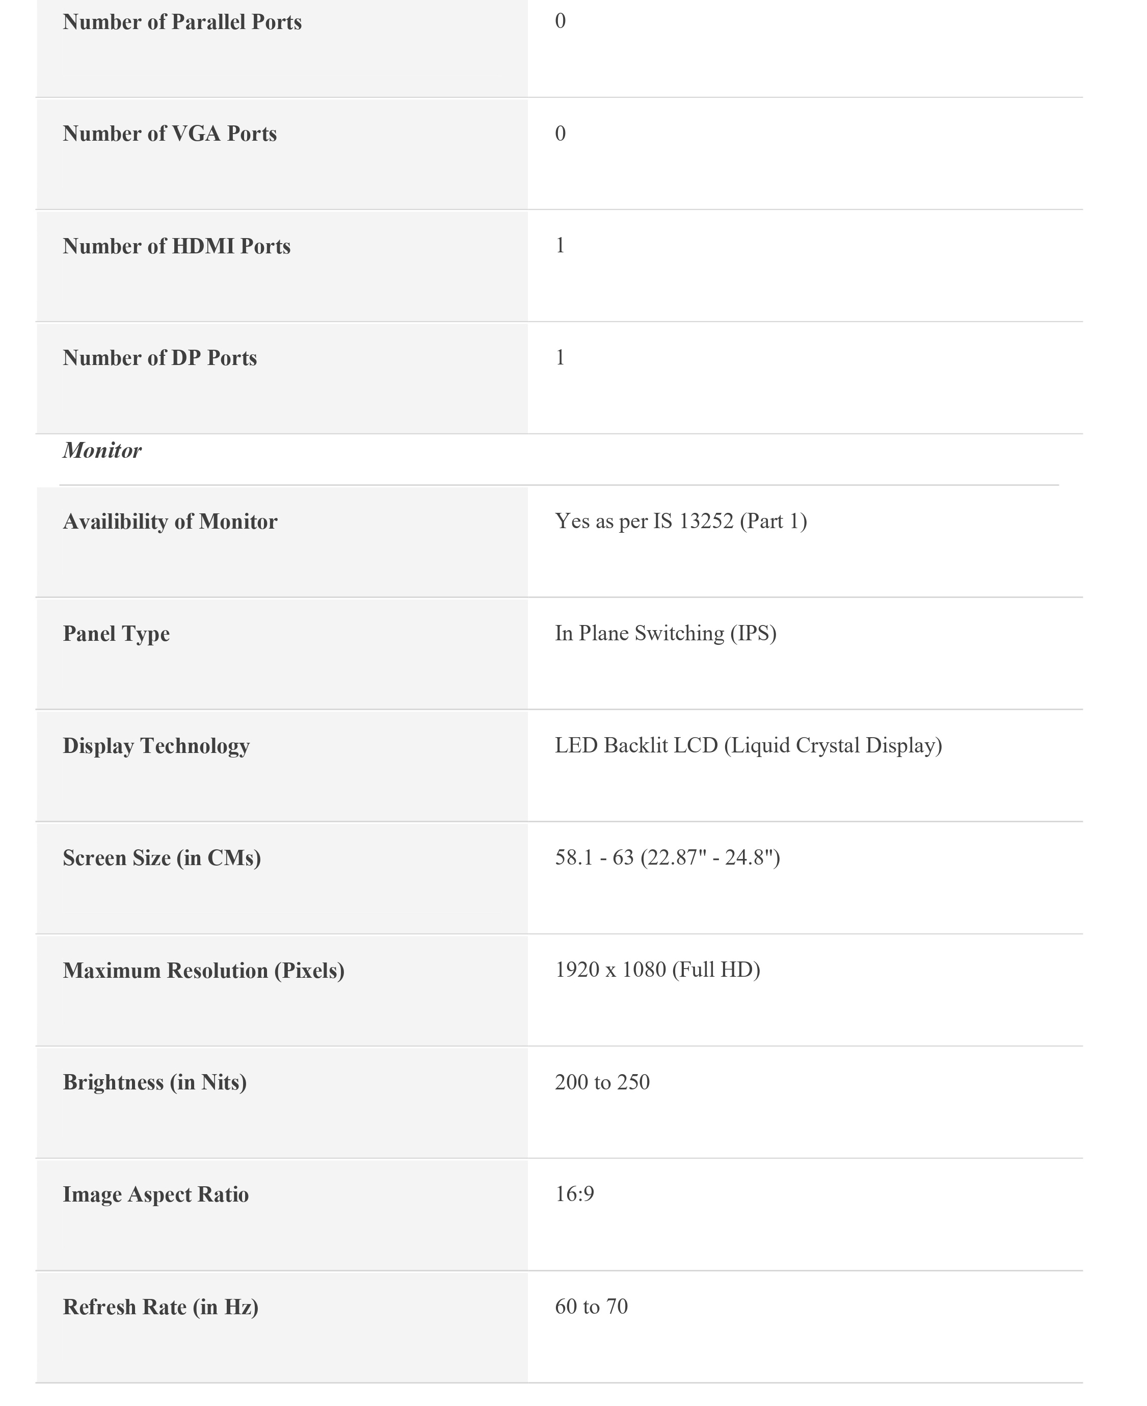Click the 'Panel Type' label

coord(116,633)
